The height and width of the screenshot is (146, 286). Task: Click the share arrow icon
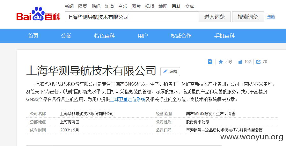pyautogui.click(x=259, y=62)
